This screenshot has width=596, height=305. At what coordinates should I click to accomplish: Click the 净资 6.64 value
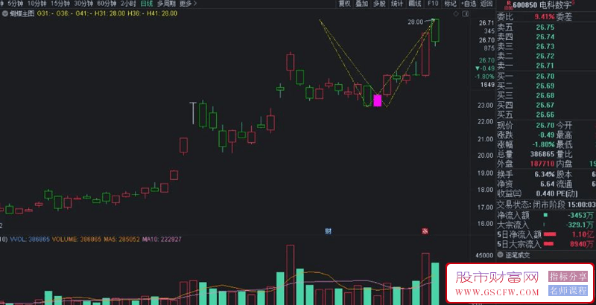(548, 184)
